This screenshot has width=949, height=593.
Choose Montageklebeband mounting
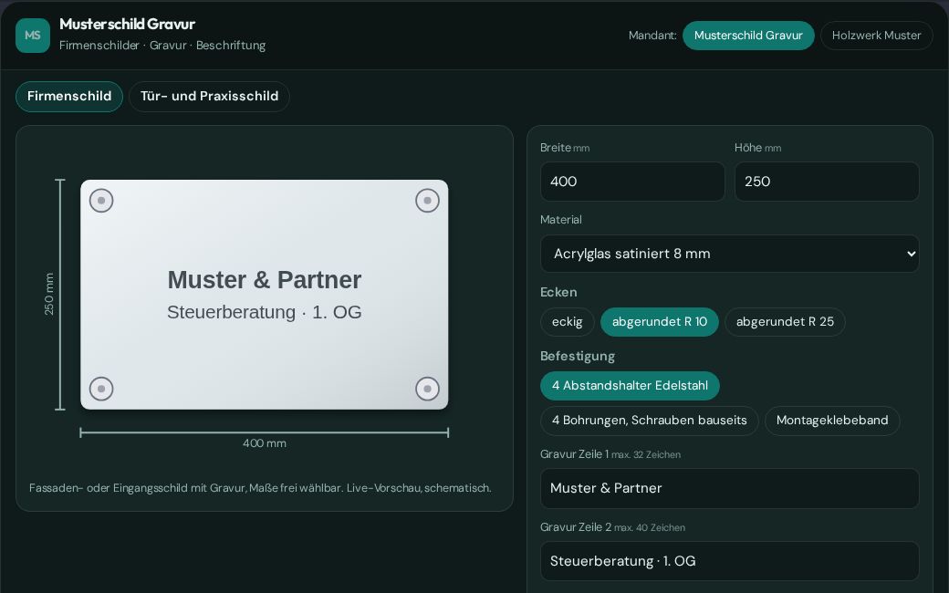[x=832, y=421]
